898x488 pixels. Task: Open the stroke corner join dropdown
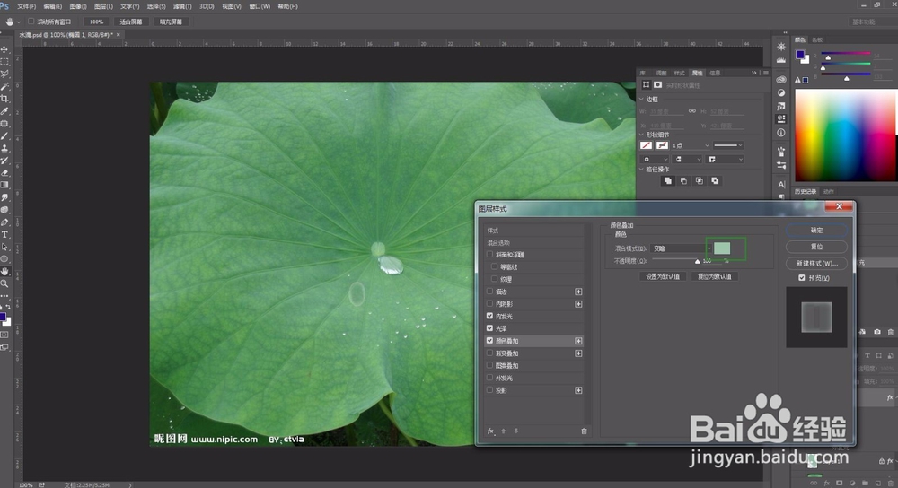(725, 160)
